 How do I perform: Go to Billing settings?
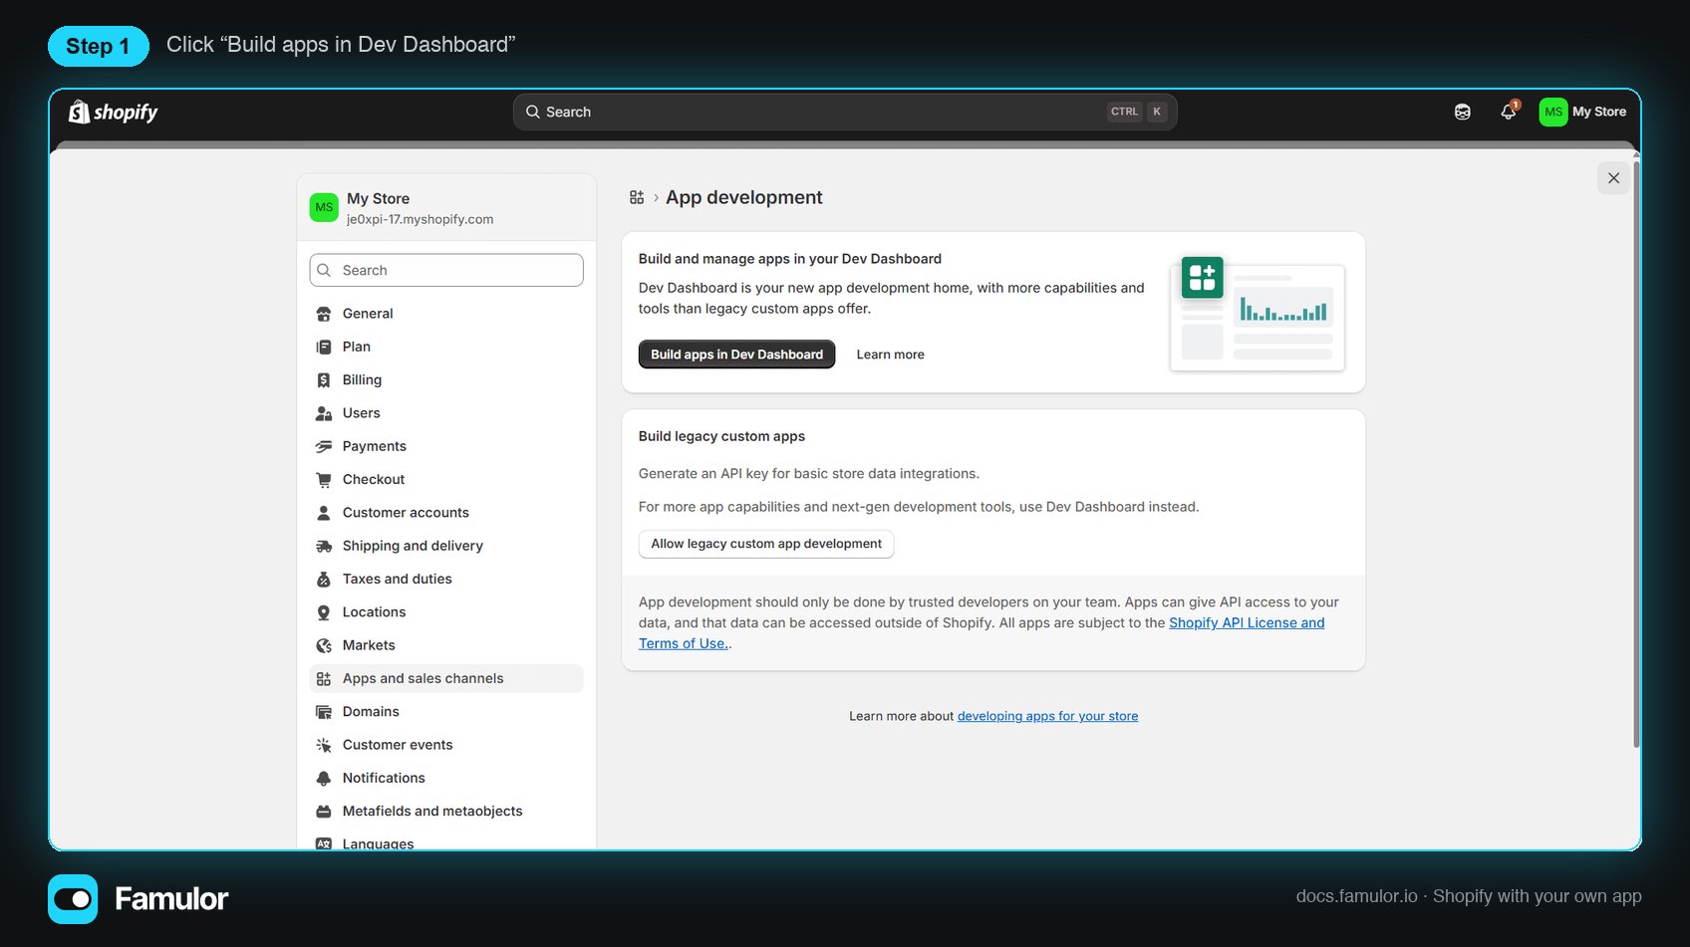tap(446, 380)
